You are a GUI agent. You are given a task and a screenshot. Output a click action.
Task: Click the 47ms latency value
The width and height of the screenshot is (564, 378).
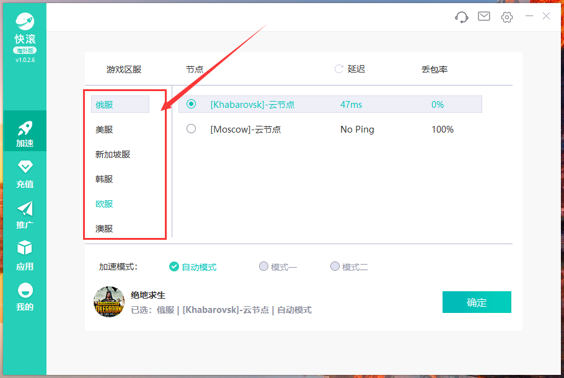[x=351, y=105]
